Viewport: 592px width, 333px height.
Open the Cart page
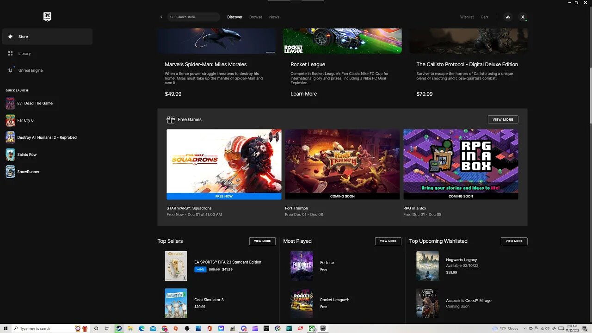point(484,17)
